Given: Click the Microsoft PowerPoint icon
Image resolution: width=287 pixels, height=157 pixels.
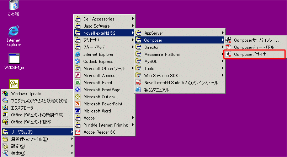Looking at the screenshot, I should coord(78,104).
